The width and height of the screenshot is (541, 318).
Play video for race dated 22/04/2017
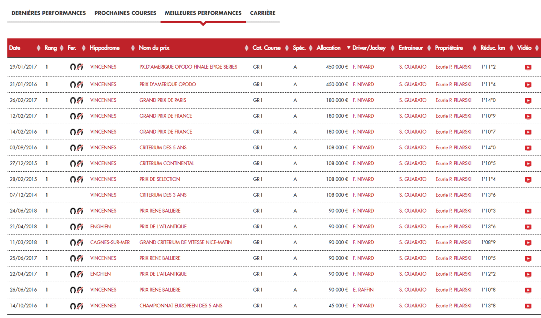click(x=528, y=274)
